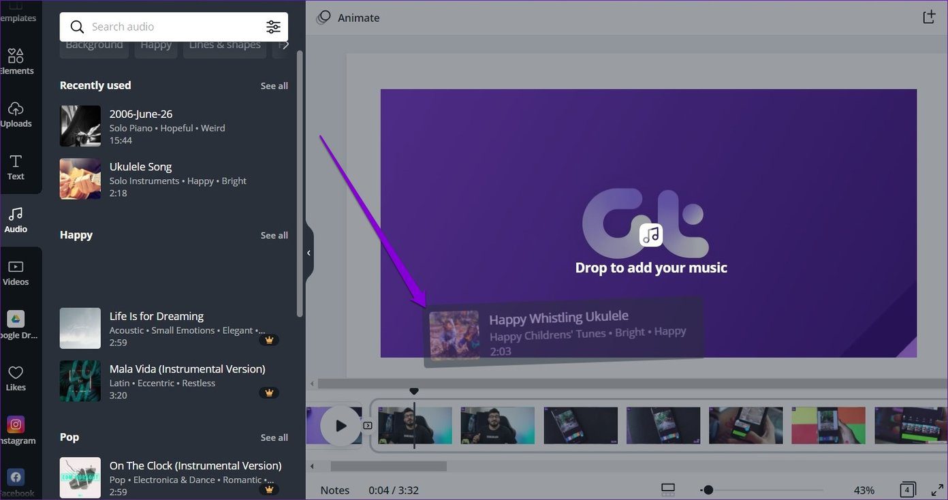Play the video with timeline play button

point(341,426)
